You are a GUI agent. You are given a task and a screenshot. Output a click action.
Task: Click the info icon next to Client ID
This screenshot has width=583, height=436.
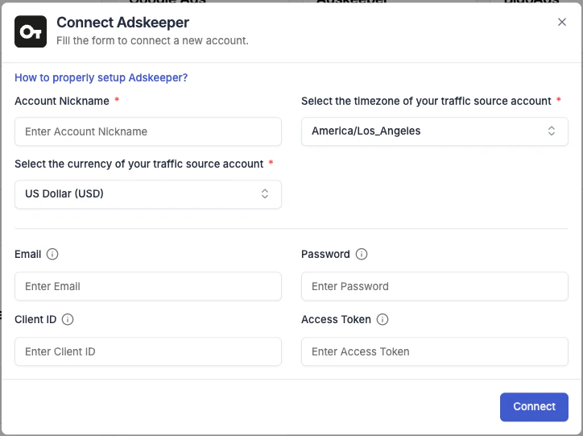(68, 319)
